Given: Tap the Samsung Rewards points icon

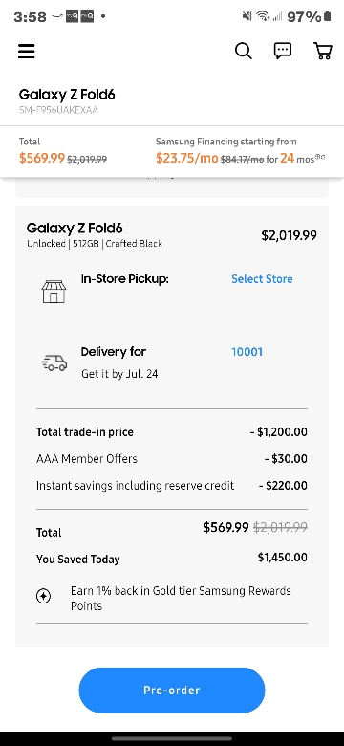Looking at the screenshot, I should tap(44, 596).
